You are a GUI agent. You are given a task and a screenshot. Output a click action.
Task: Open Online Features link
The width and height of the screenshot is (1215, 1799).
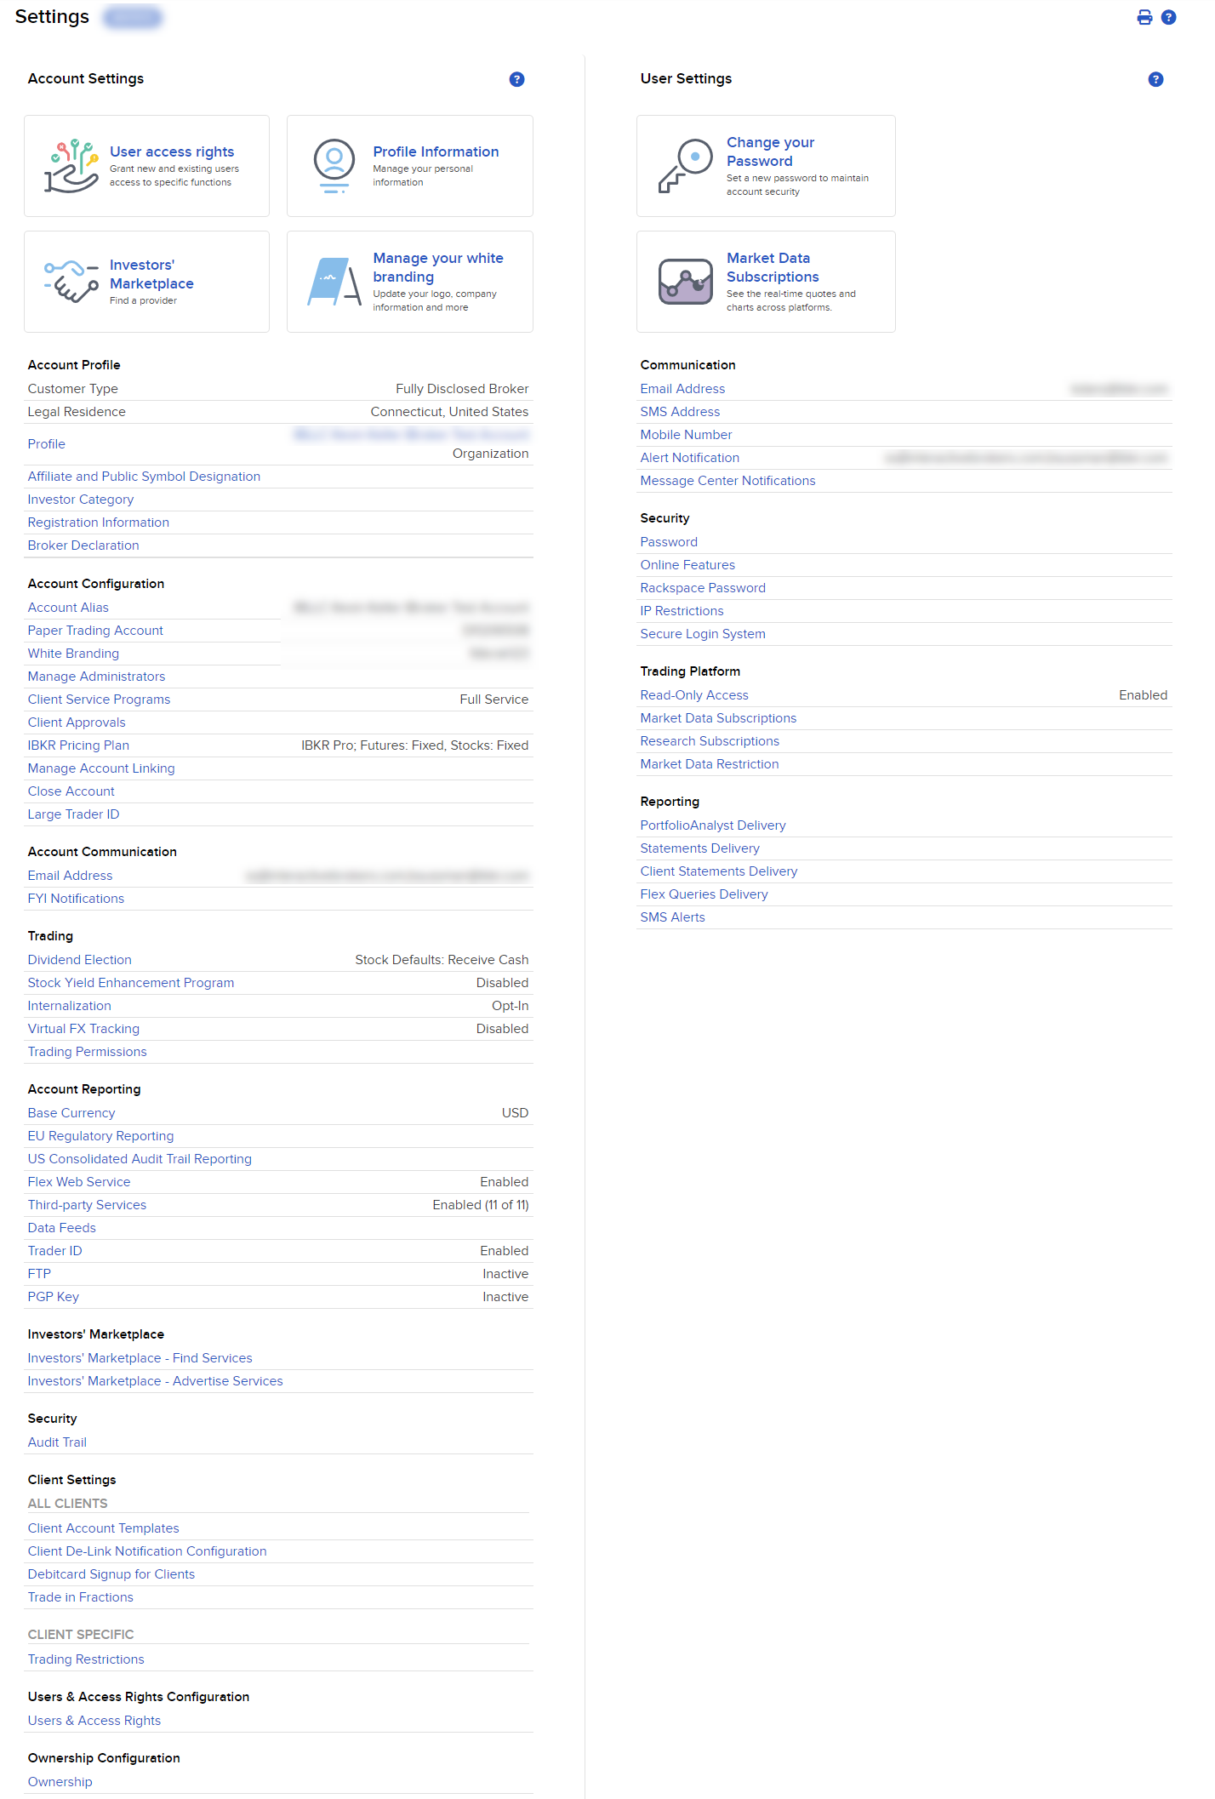687,565
